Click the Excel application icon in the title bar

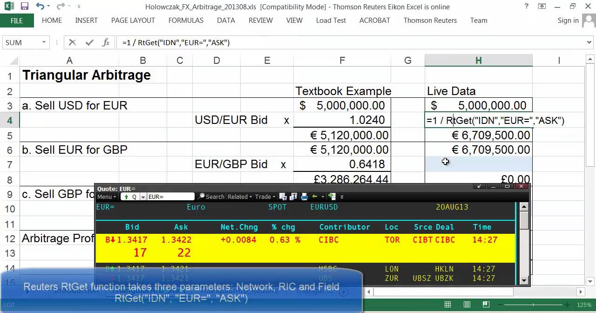[x=9, y=7]
